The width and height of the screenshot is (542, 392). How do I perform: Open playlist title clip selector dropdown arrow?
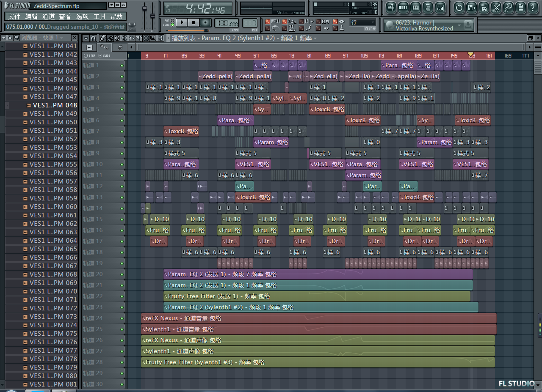[x=315, y=38]
